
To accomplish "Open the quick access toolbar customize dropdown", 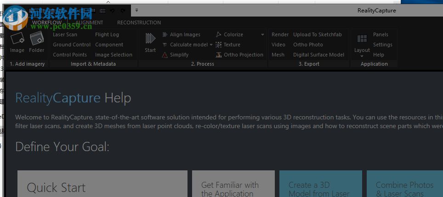I will 136,11.
